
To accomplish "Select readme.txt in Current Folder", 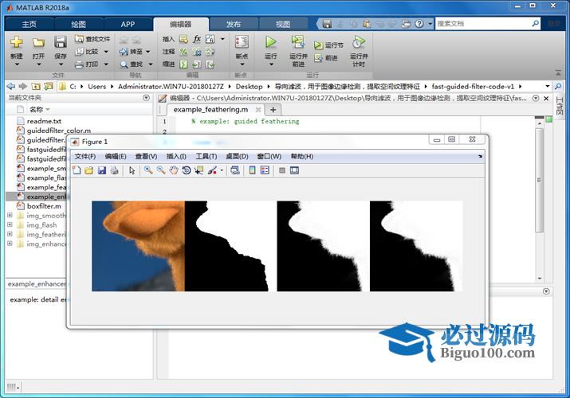I will [44, 121].
